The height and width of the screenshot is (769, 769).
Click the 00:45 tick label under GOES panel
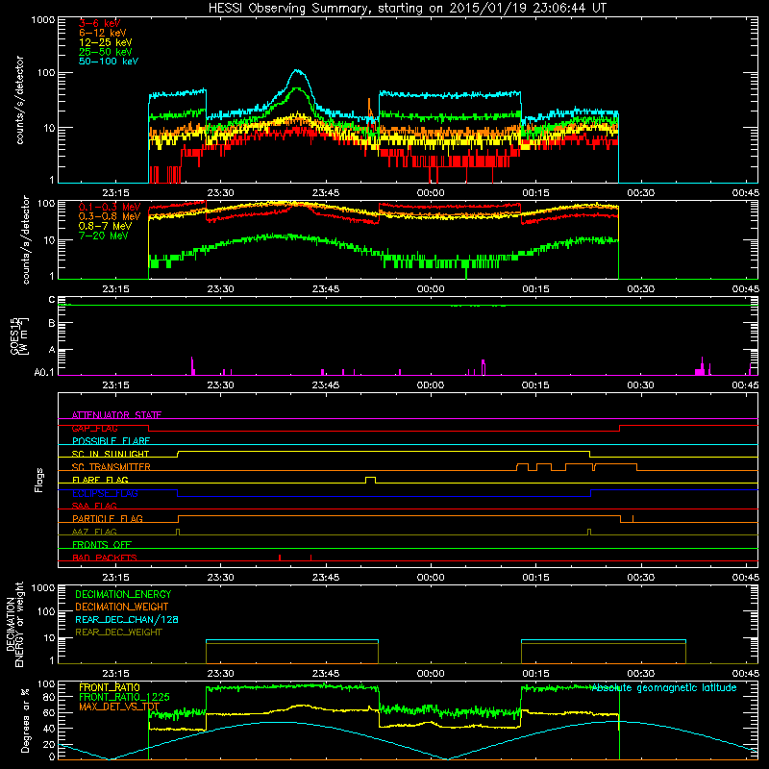746,385
